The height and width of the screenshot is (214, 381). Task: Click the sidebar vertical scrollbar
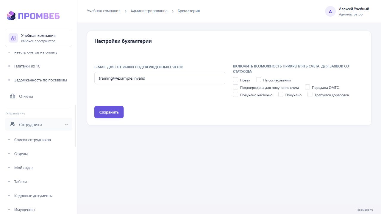(x=76, y=126)
